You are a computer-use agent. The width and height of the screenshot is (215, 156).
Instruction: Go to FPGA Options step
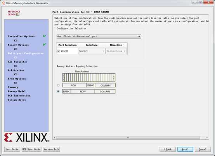click(17, 79)
